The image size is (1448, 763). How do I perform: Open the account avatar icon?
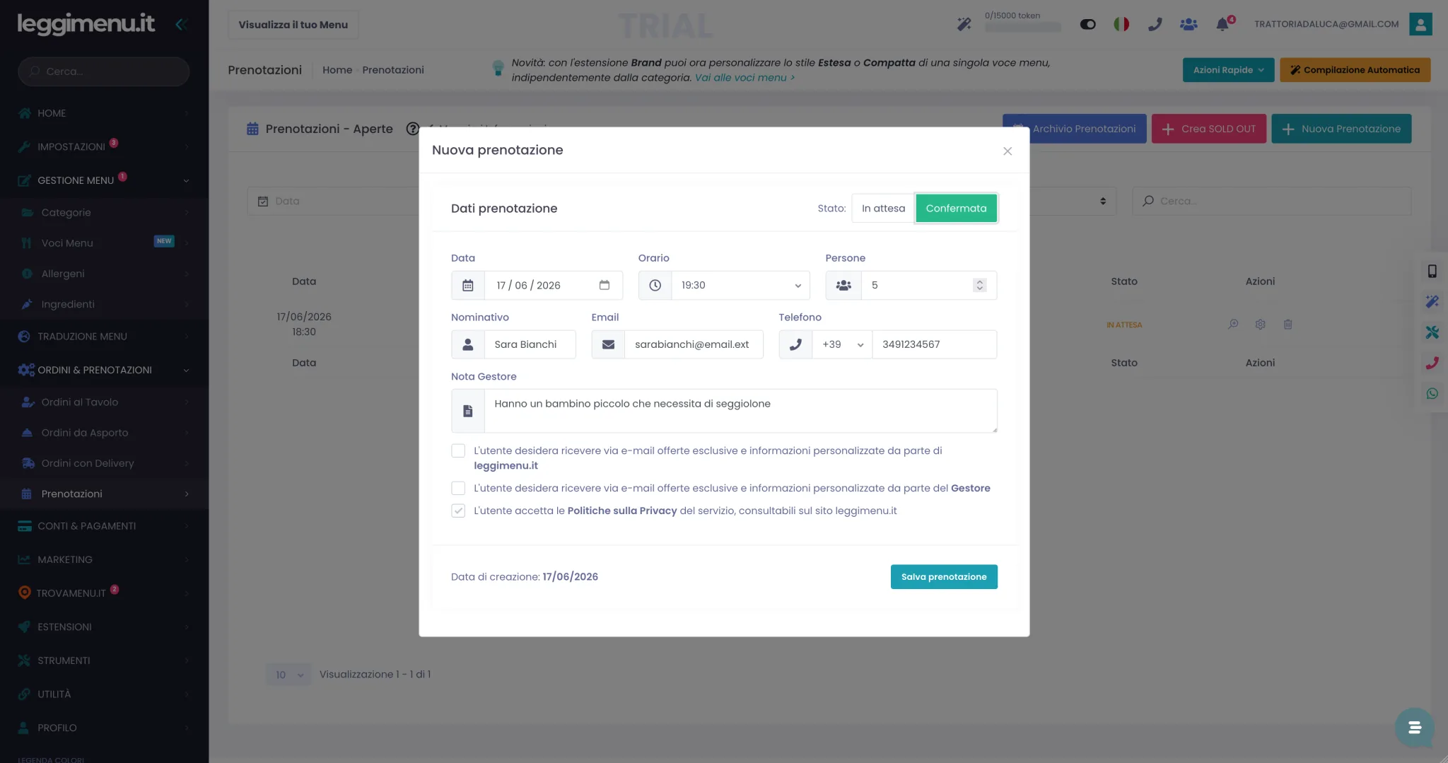tap(1420, 24)
